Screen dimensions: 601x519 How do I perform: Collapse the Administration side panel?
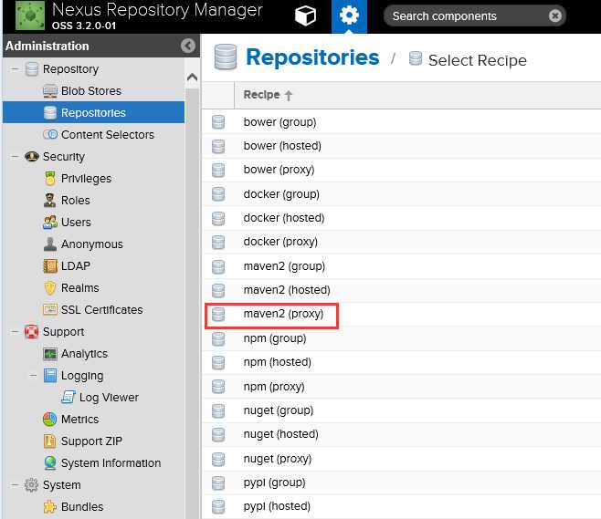(188, 46)
